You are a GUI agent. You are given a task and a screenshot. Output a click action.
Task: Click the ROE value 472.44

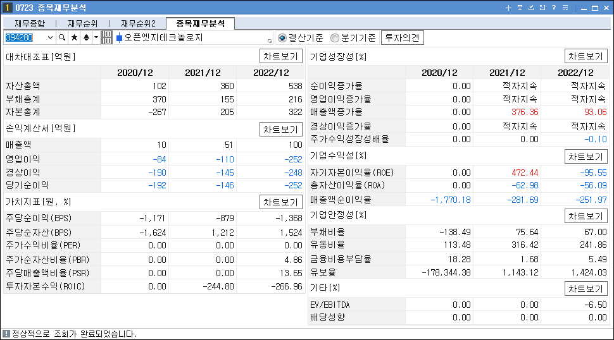tap(525, 173)
